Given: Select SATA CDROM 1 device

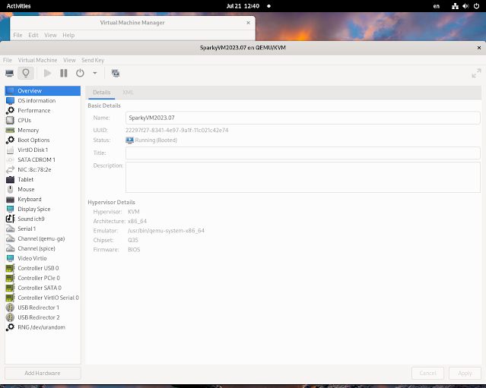Looking at the screenshot, I should [x=43, y=159].
